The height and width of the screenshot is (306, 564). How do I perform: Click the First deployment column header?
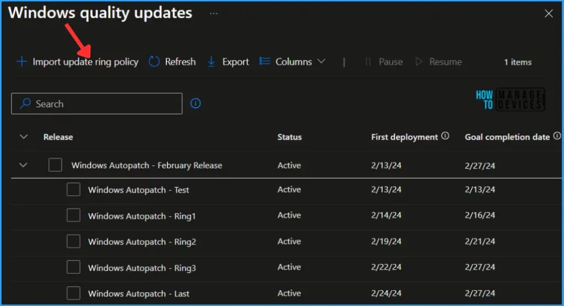tap(404, 137)
